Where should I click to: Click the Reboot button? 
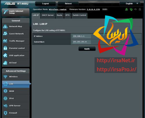(x=68, y=4)
